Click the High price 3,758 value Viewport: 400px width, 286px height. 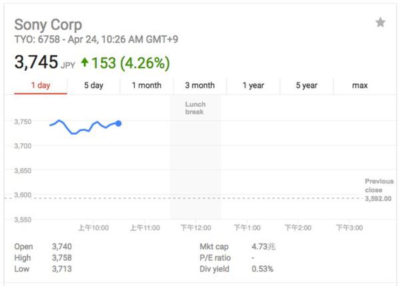pos(61,257)
